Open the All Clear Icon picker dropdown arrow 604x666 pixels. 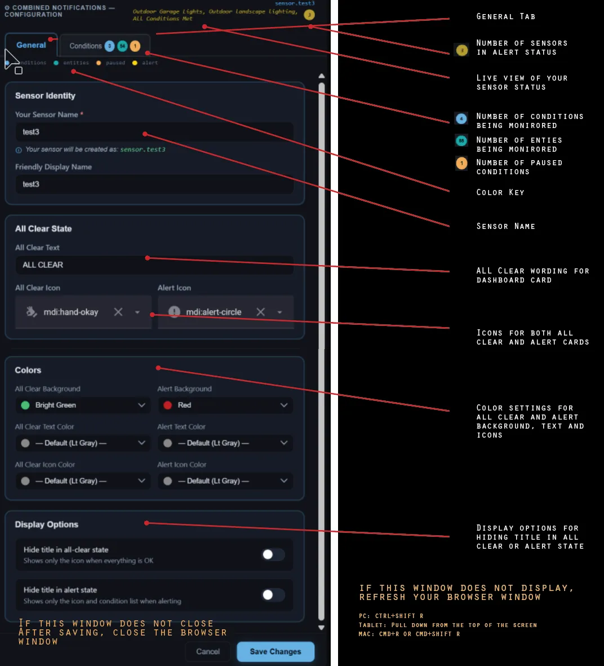pos(137,312)
